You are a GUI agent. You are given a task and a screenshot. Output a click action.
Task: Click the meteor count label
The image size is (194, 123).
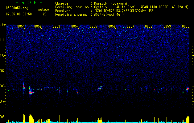point(44,10)
